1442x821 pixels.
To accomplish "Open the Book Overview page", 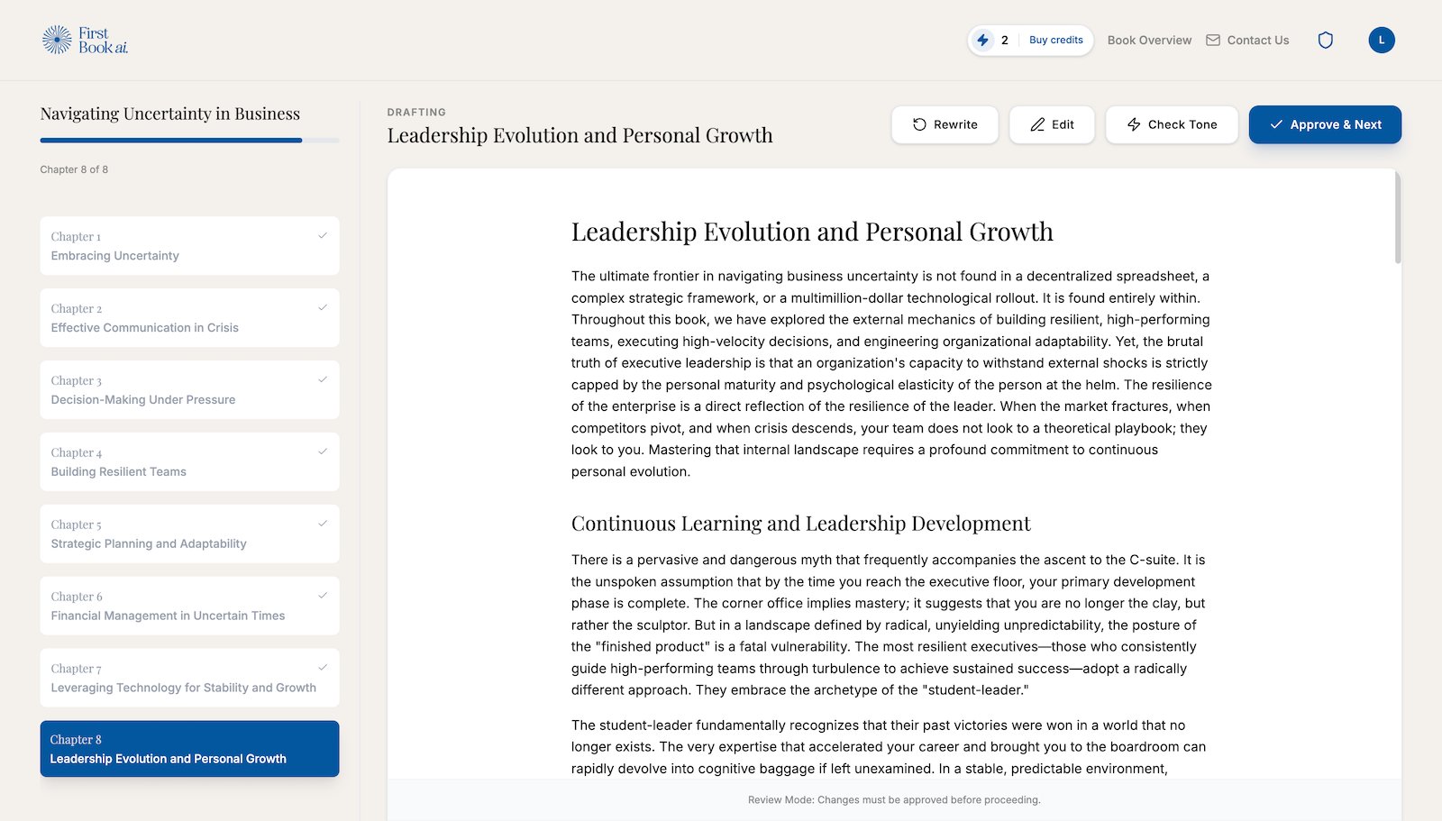I will tap(1149, 40).
